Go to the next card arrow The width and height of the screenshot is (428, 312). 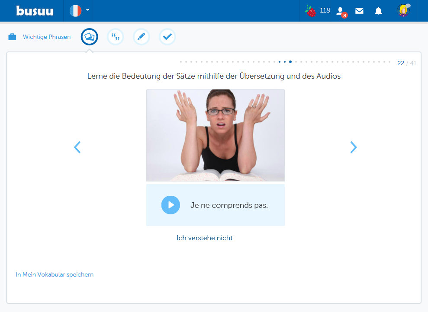click(354, 147)
